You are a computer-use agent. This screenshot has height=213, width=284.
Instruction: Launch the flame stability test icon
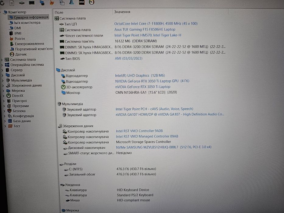click(x=52, y=3)
